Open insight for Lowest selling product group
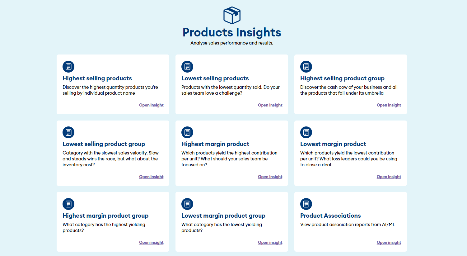Viewport: 467px width, 256px height. pos(151,177)
